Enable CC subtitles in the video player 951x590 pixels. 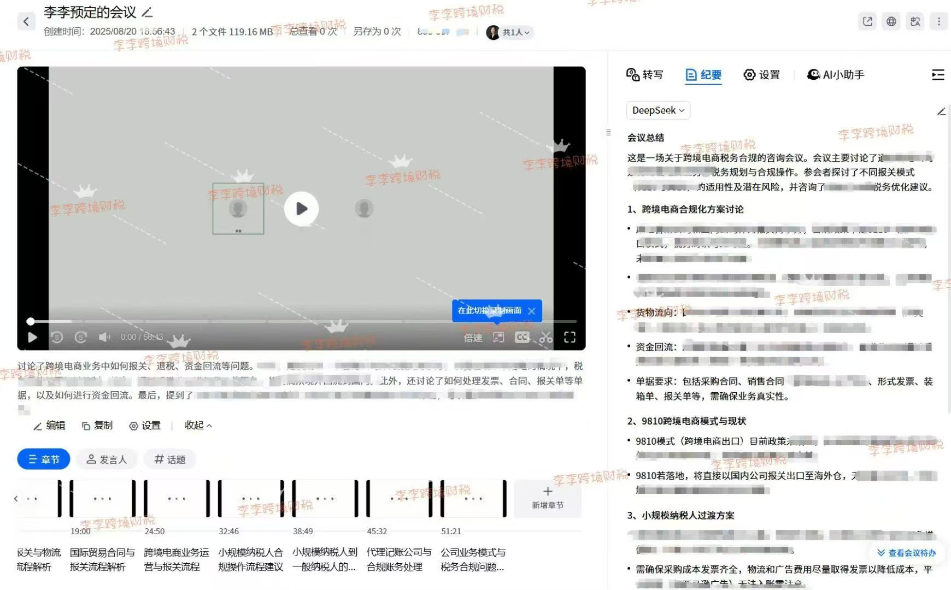[522, 337]
